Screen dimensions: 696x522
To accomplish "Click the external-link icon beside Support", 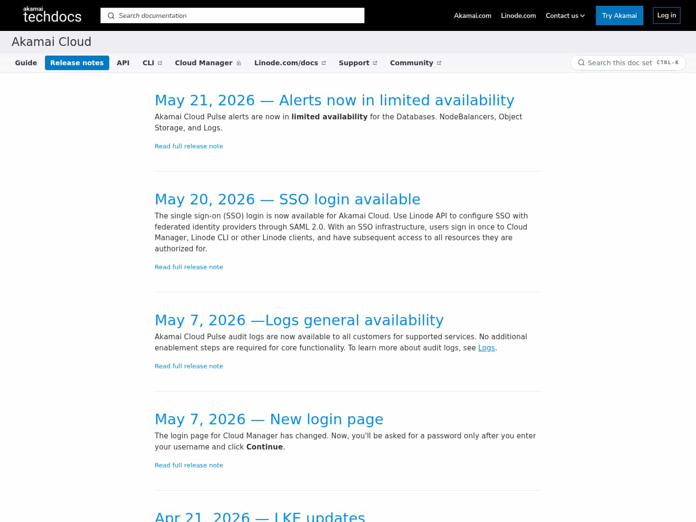I will 375,63.
